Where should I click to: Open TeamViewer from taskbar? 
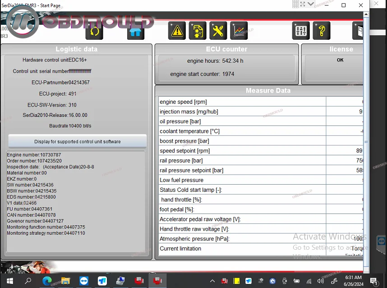coord(84,281)
